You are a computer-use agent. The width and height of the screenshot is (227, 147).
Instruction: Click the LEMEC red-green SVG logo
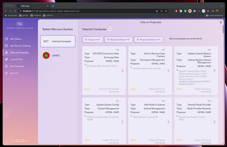click(x=46, y=56)
